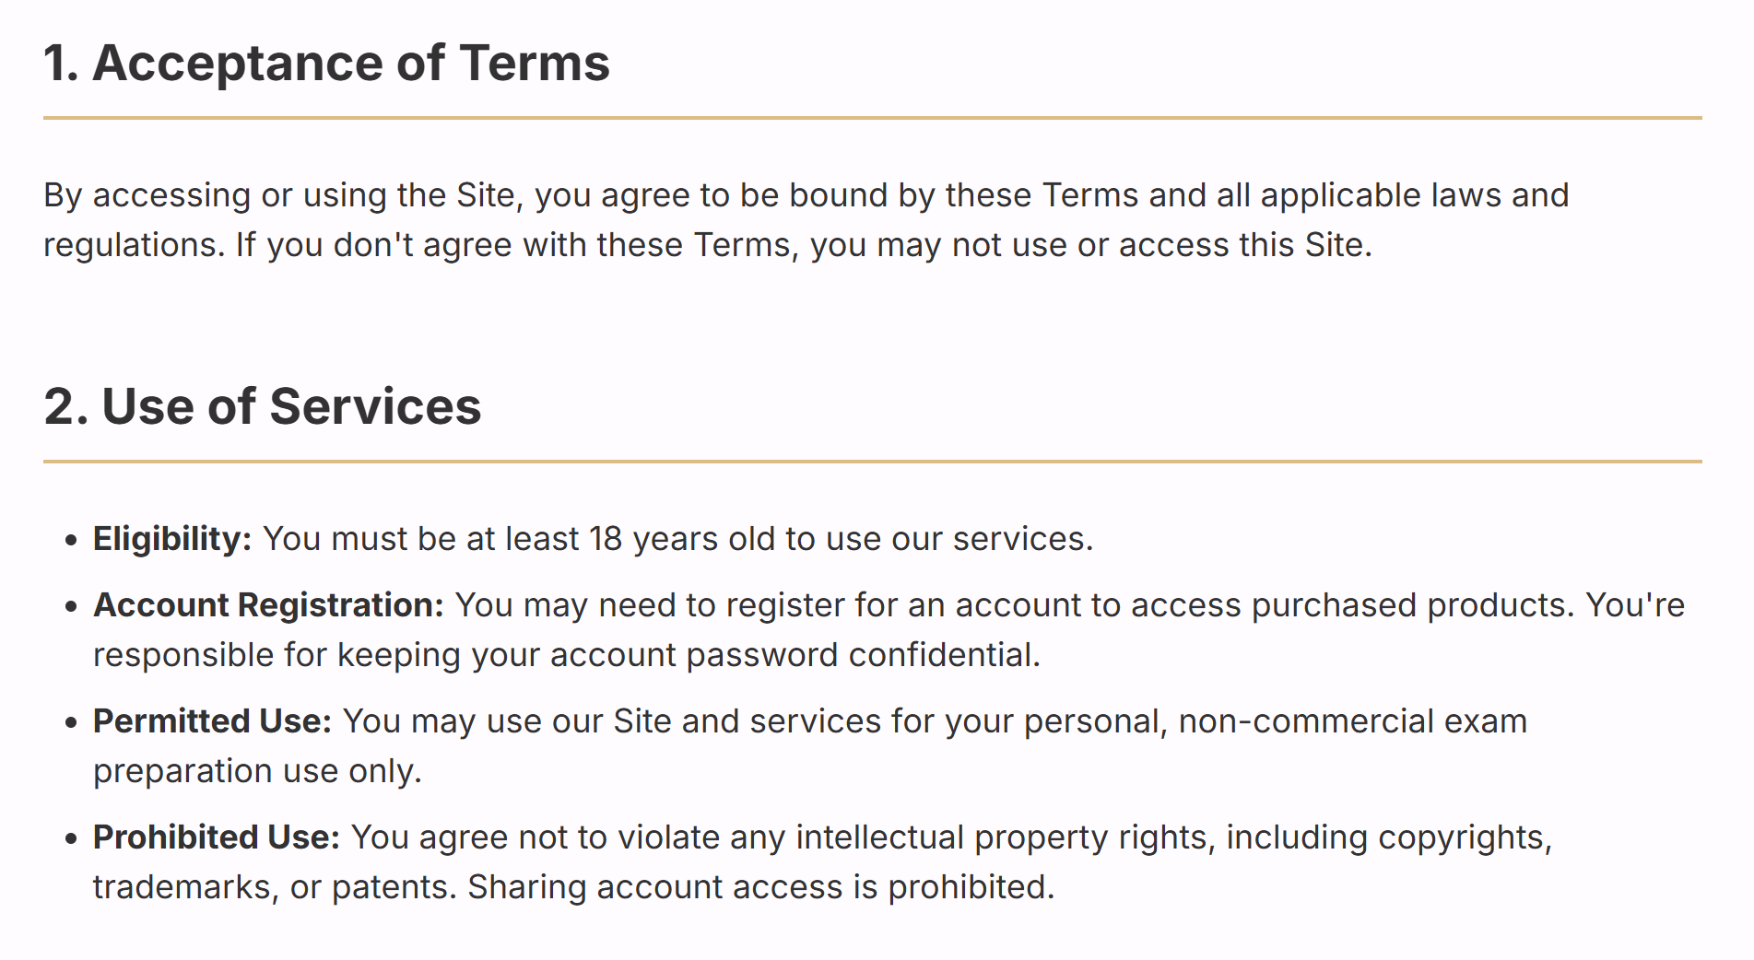
Task: Click the bullet point before Permitted Use
Action: click(71, 723)
